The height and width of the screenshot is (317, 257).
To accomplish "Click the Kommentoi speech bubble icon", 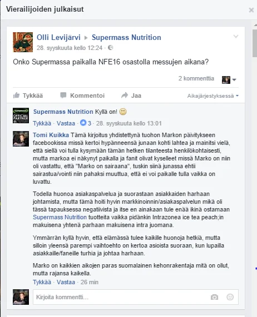I will pyautogui.click(x=63, y=95).
